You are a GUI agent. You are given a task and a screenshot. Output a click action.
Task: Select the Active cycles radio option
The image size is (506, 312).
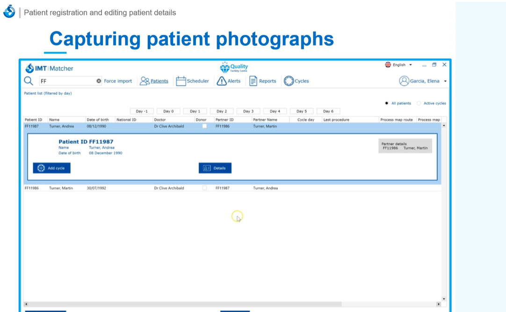[419, 103]
